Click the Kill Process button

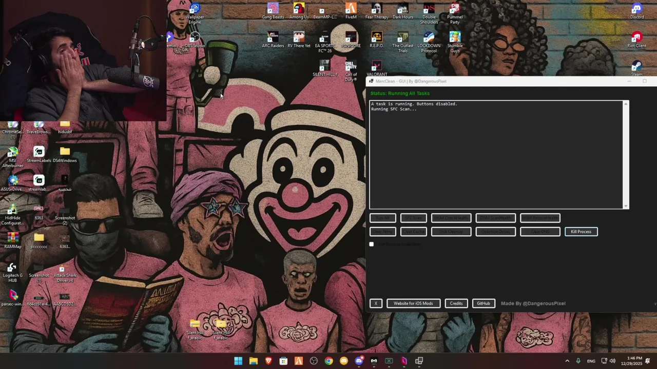pos(581,232)
